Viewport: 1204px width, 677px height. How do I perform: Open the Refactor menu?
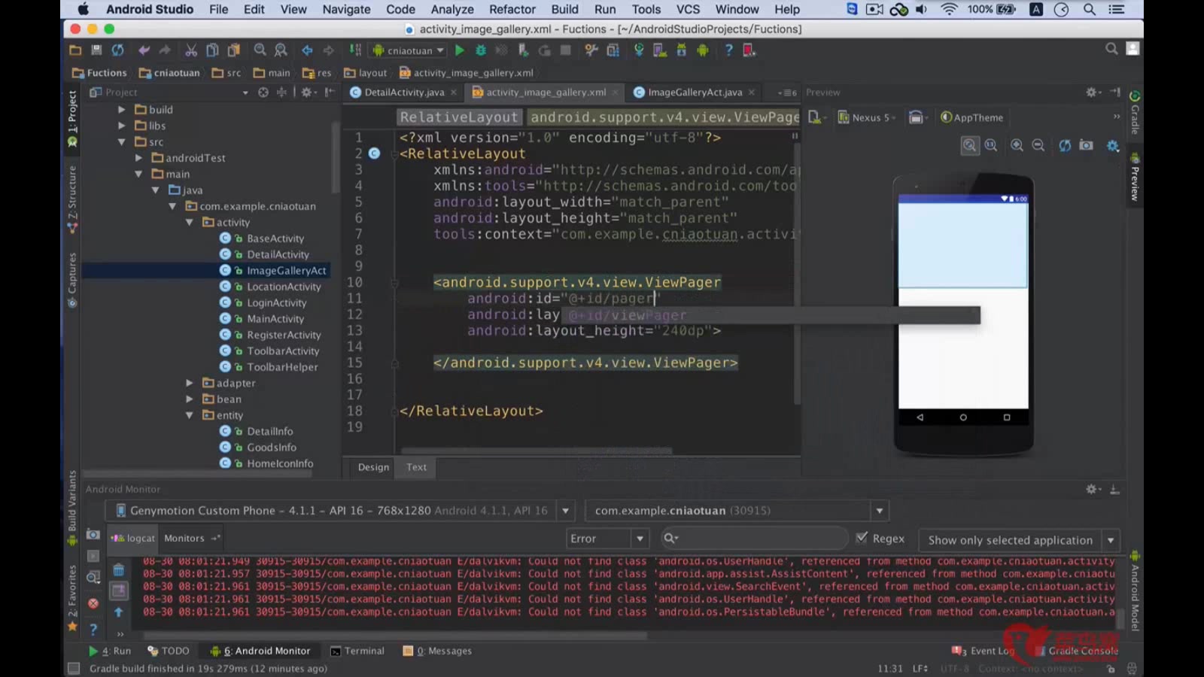tap(512, 9)
